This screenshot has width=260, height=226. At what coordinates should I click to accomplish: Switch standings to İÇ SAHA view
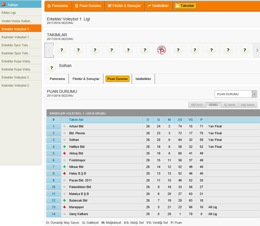pyautogui.click(x=229, y=105)
